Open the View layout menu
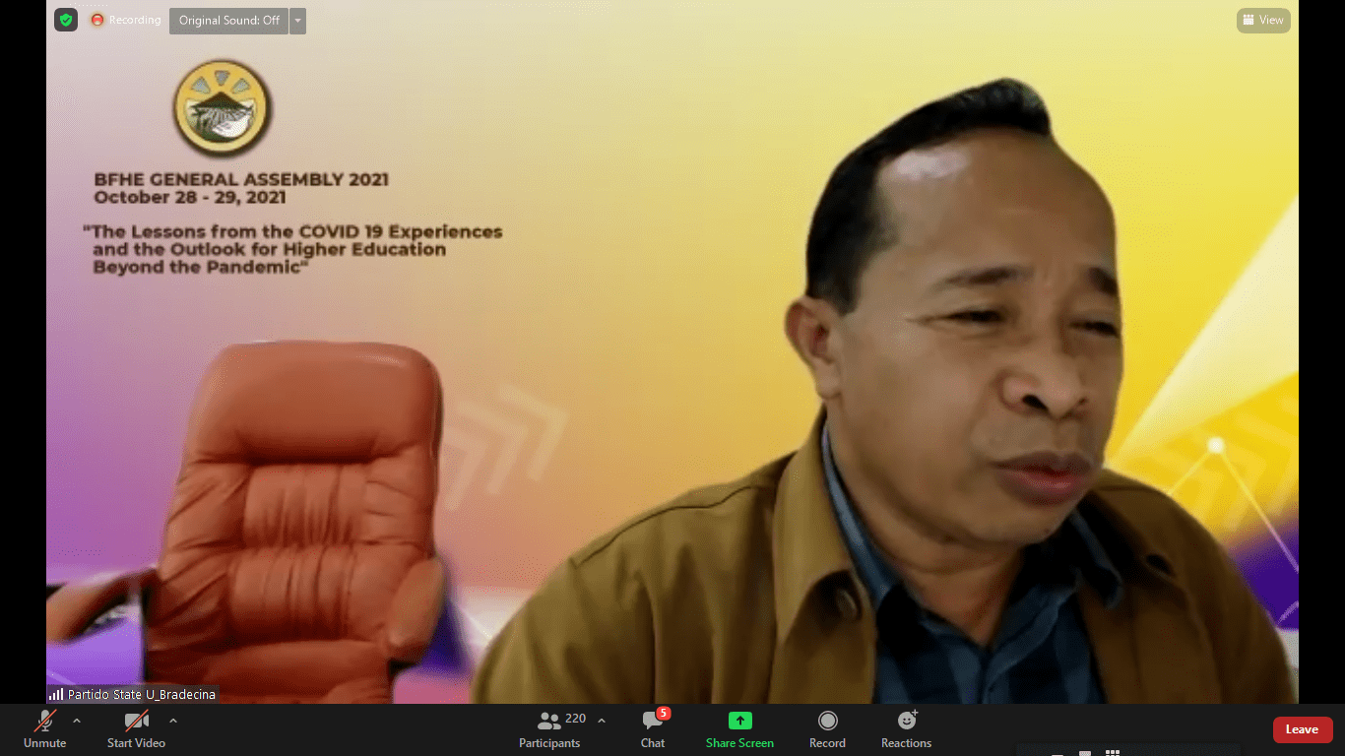The image size is (1345, 756). point(1263,20)
